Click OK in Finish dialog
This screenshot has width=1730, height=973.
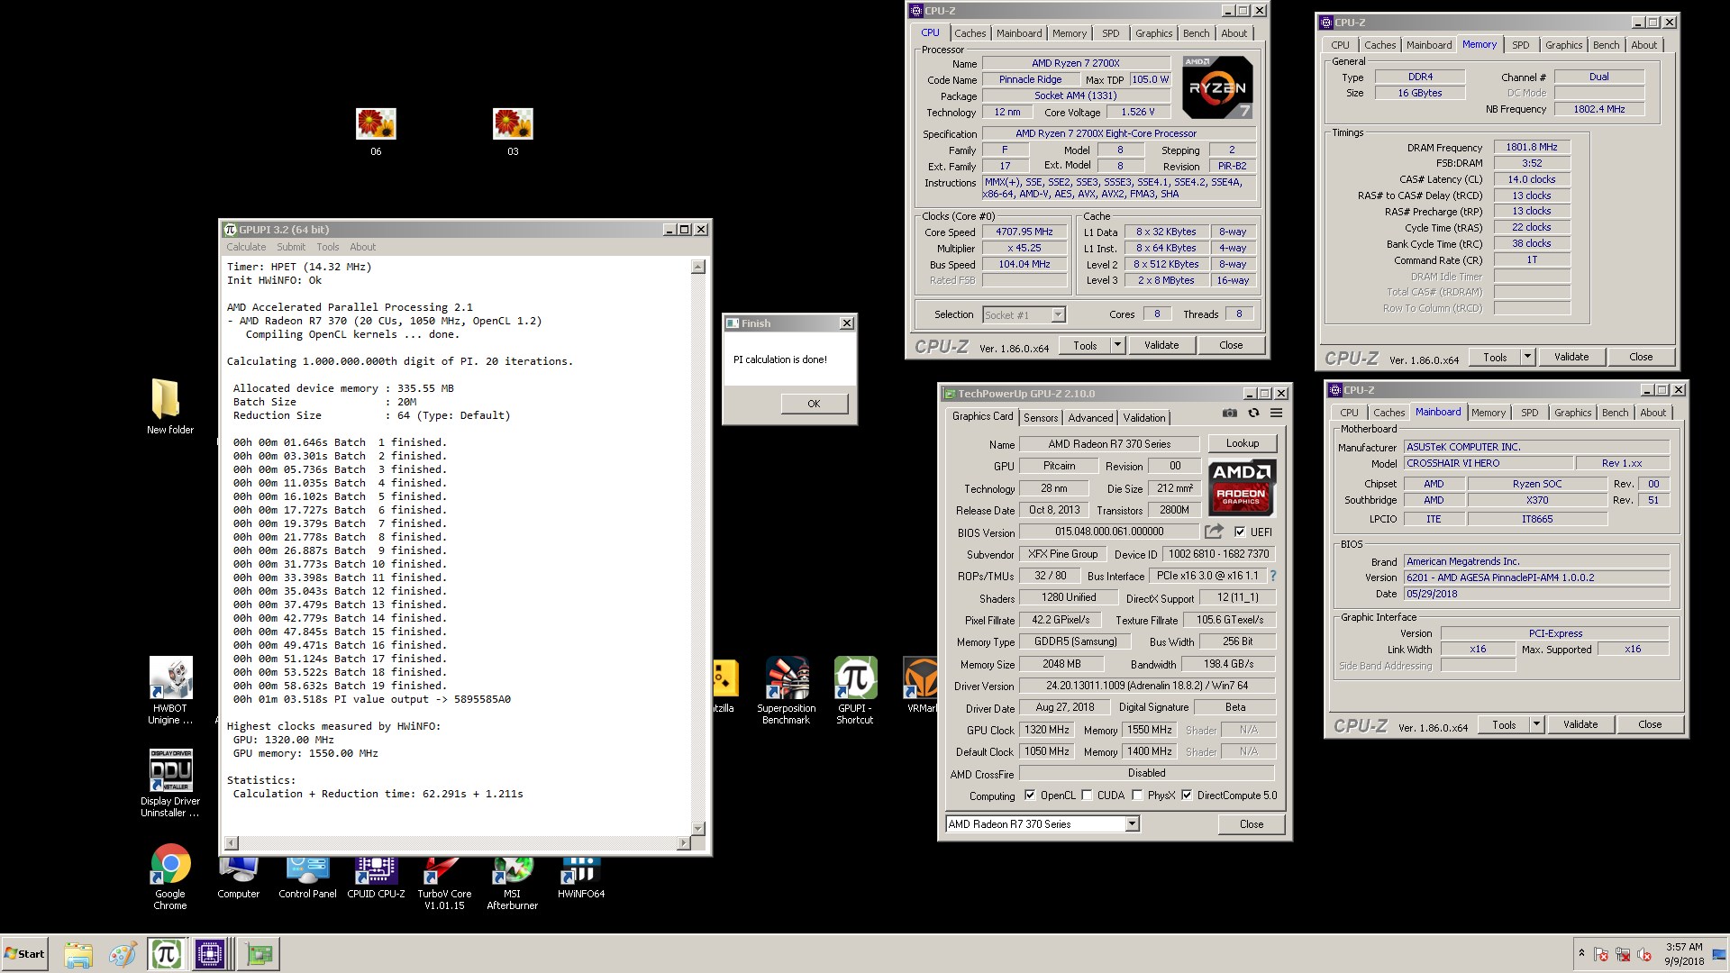(814, 404)
